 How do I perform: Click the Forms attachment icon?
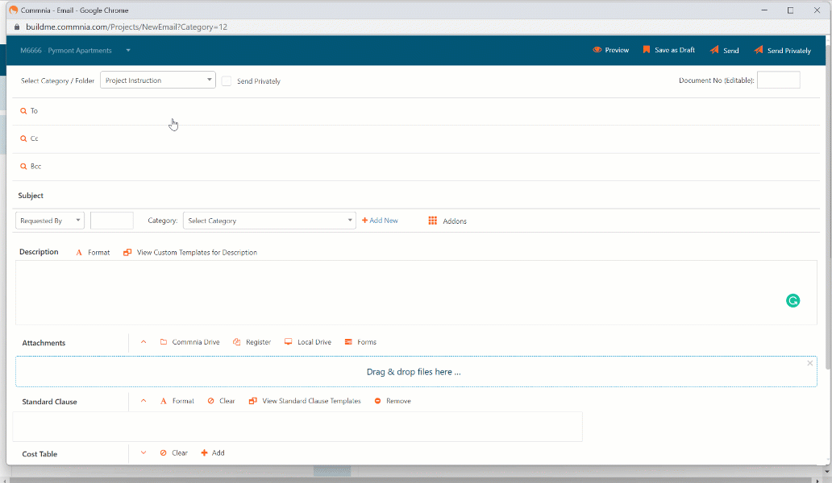pos(348,342)
